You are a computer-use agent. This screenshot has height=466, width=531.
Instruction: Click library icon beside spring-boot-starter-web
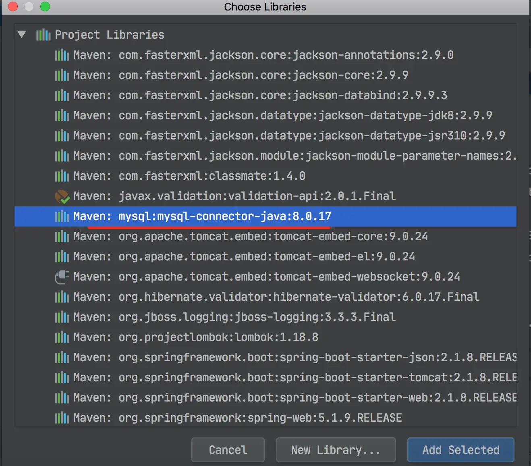click(62, 397)
